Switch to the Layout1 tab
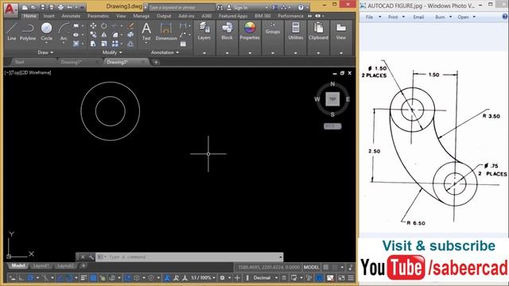 41,266
